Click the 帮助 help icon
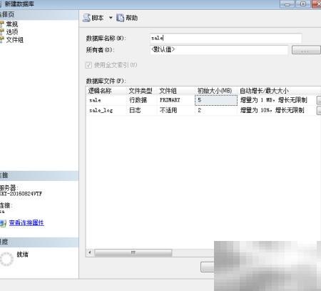321x291 pixels. coord(120,18)
